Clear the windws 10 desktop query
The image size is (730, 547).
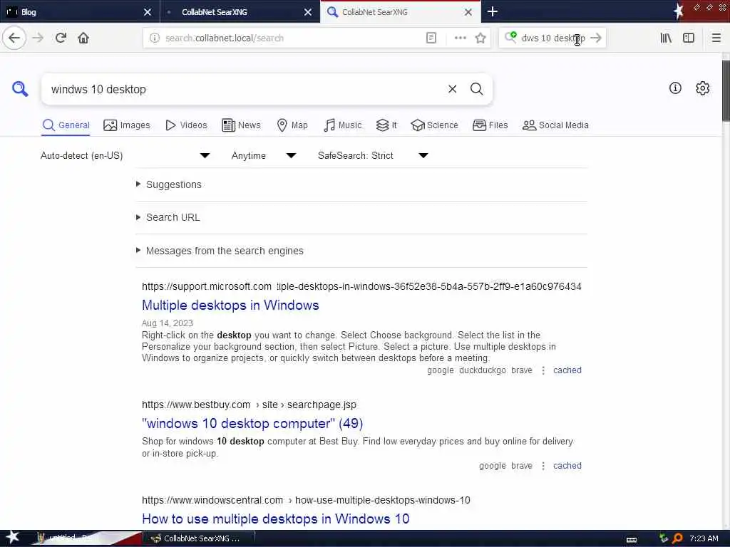point(452,89)
